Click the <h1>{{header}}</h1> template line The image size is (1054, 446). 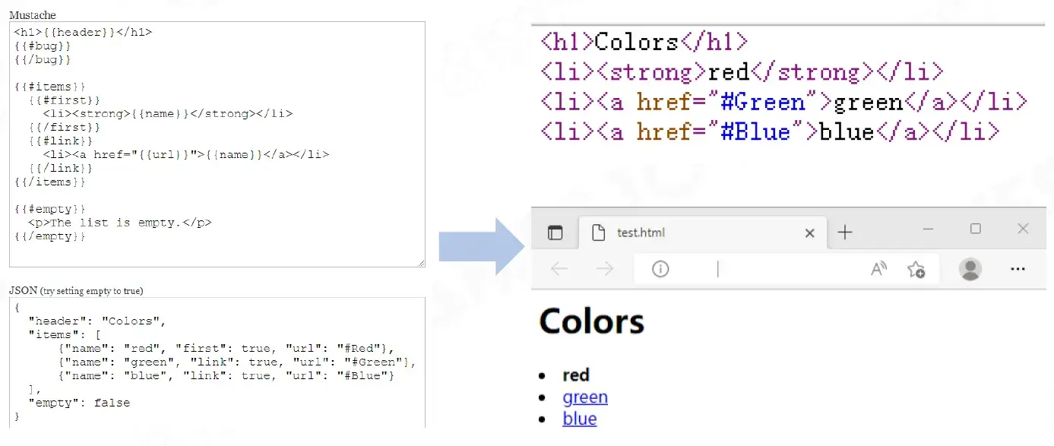click(x=83, y=32)
